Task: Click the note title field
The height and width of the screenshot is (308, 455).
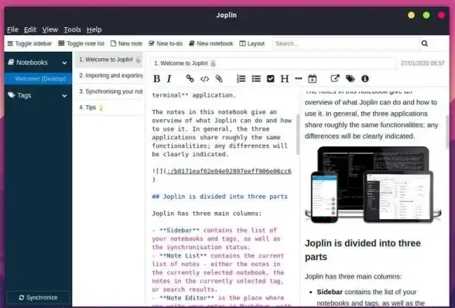Action: [273, 63]
